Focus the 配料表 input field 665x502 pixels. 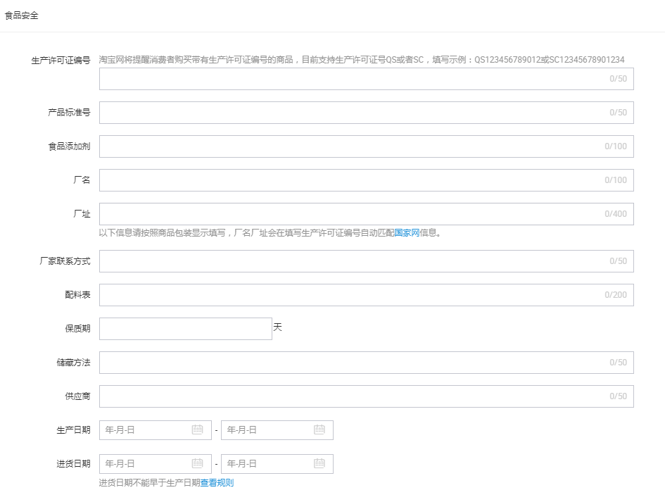point(367,295)
